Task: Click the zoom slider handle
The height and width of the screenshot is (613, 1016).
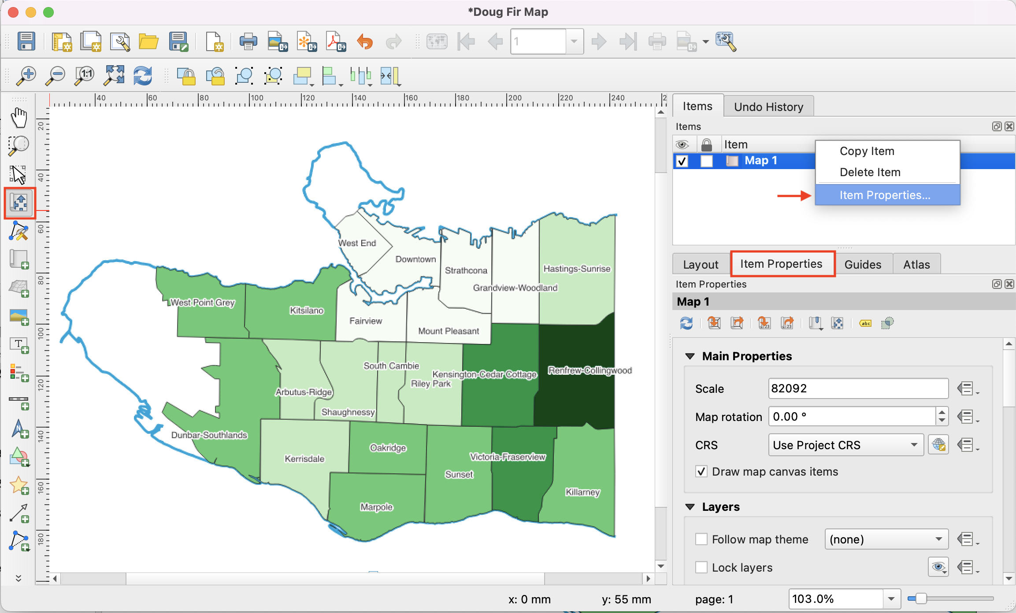Action: 920,598
